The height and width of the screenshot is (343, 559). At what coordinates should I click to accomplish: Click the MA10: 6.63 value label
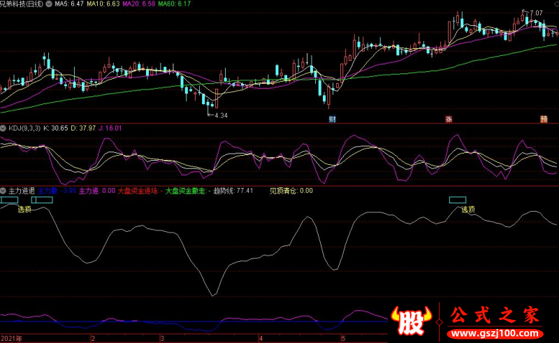click(x=103, y=4)
